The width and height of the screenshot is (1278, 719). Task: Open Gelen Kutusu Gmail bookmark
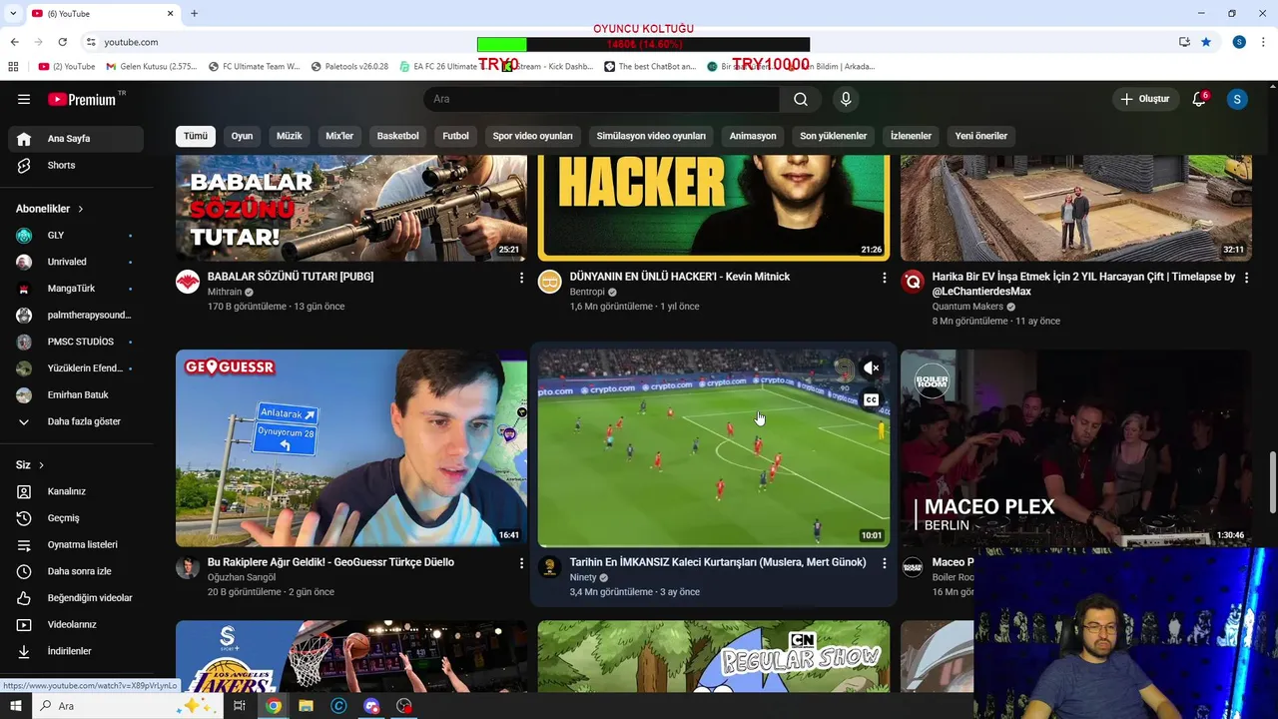pos(152,67)
